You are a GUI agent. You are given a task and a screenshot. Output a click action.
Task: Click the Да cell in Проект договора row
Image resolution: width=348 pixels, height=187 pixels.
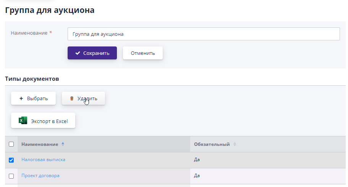coord(197,176)
